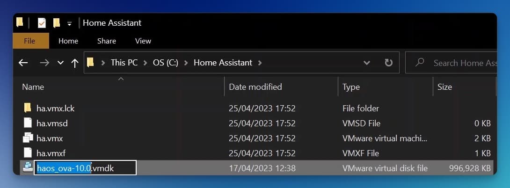
Task: Click the Back navigation arrow
Action: click(x=23, y=63)
